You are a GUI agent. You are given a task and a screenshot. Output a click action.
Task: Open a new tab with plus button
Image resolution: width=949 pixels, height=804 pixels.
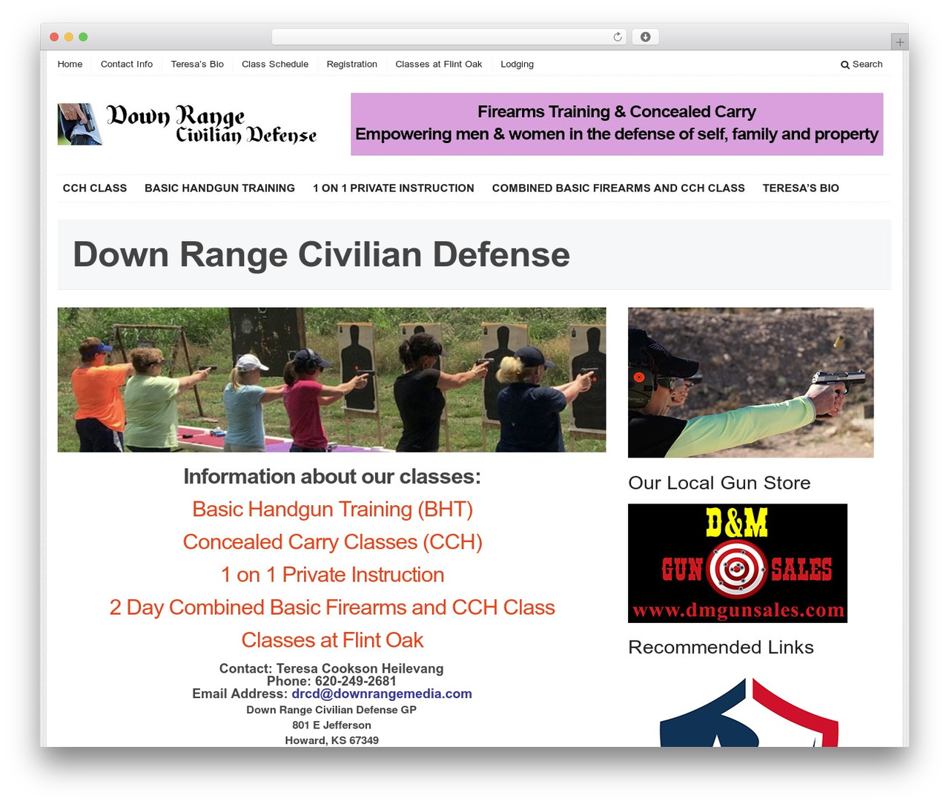click(899, 42)
